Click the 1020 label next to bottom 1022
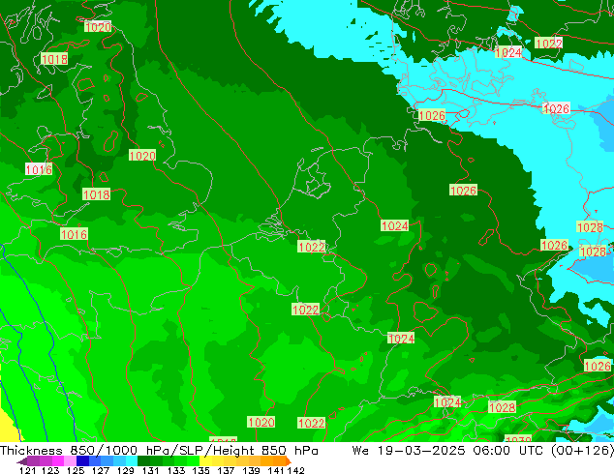 pyautogui.click(x=261, y=423)
